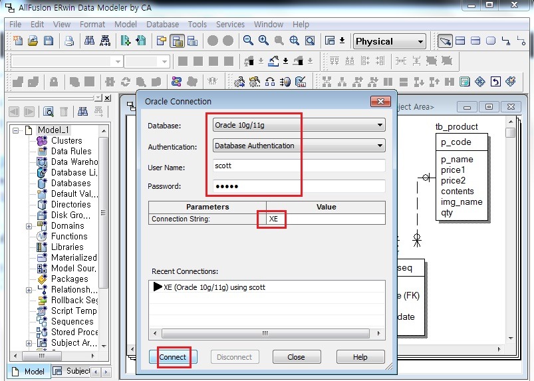The width and height of the screenshot is (534, 381).
Task: Open the Model menu
Action: 126,25
